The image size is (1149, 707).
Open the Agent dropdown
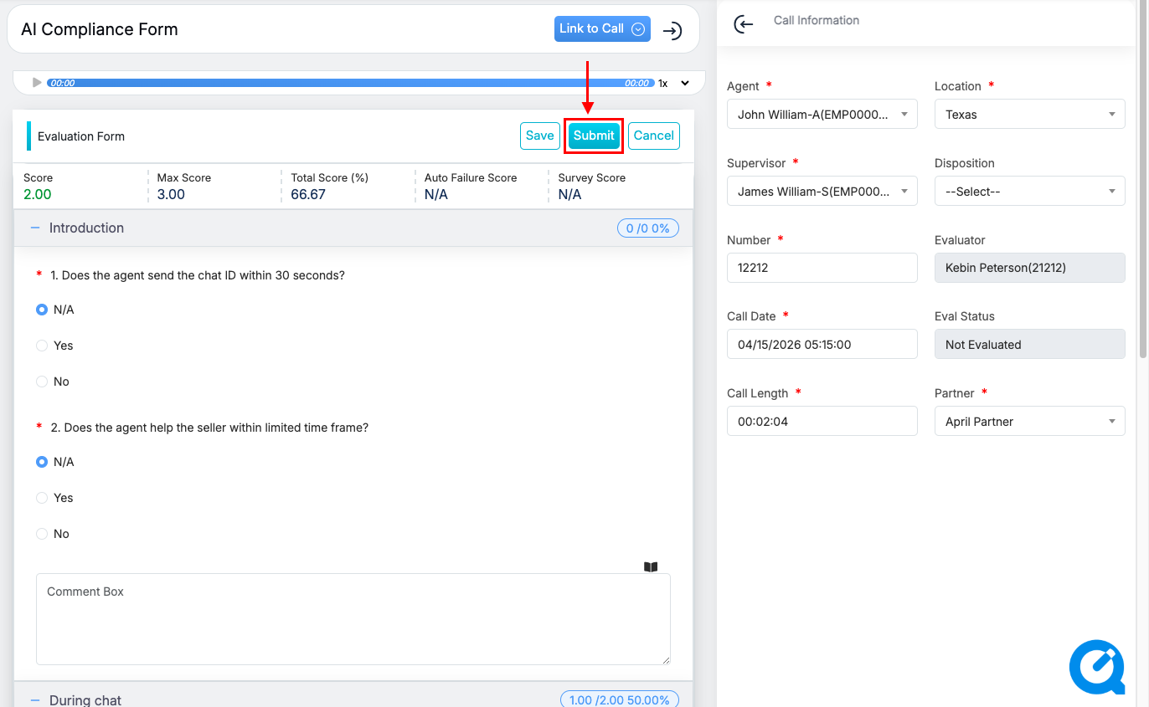click(x=822, y=115)
